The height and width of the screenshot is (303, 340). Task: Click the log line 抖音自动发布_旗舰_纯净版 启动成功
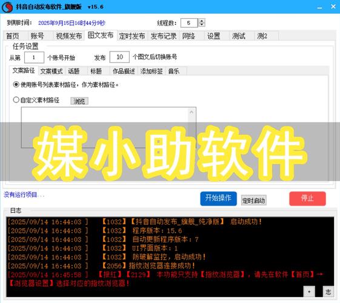(x=135, y=222)
